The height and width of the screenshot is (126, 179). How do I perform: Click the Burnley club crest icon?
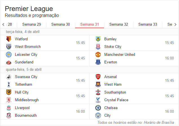tap(98, 39)
